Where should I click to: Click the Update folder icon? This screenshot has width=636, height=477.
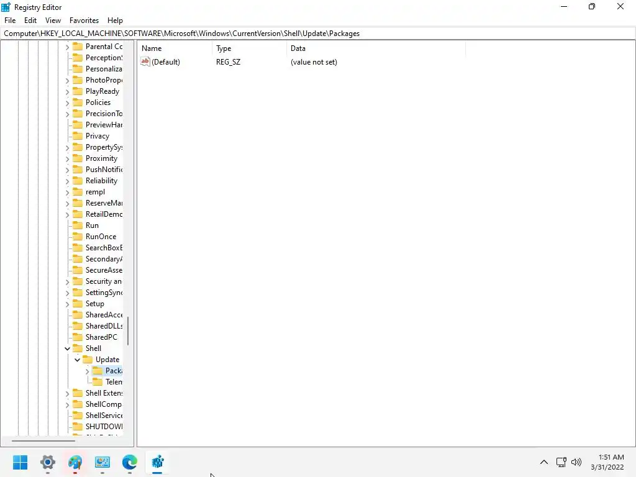point(88,360)
